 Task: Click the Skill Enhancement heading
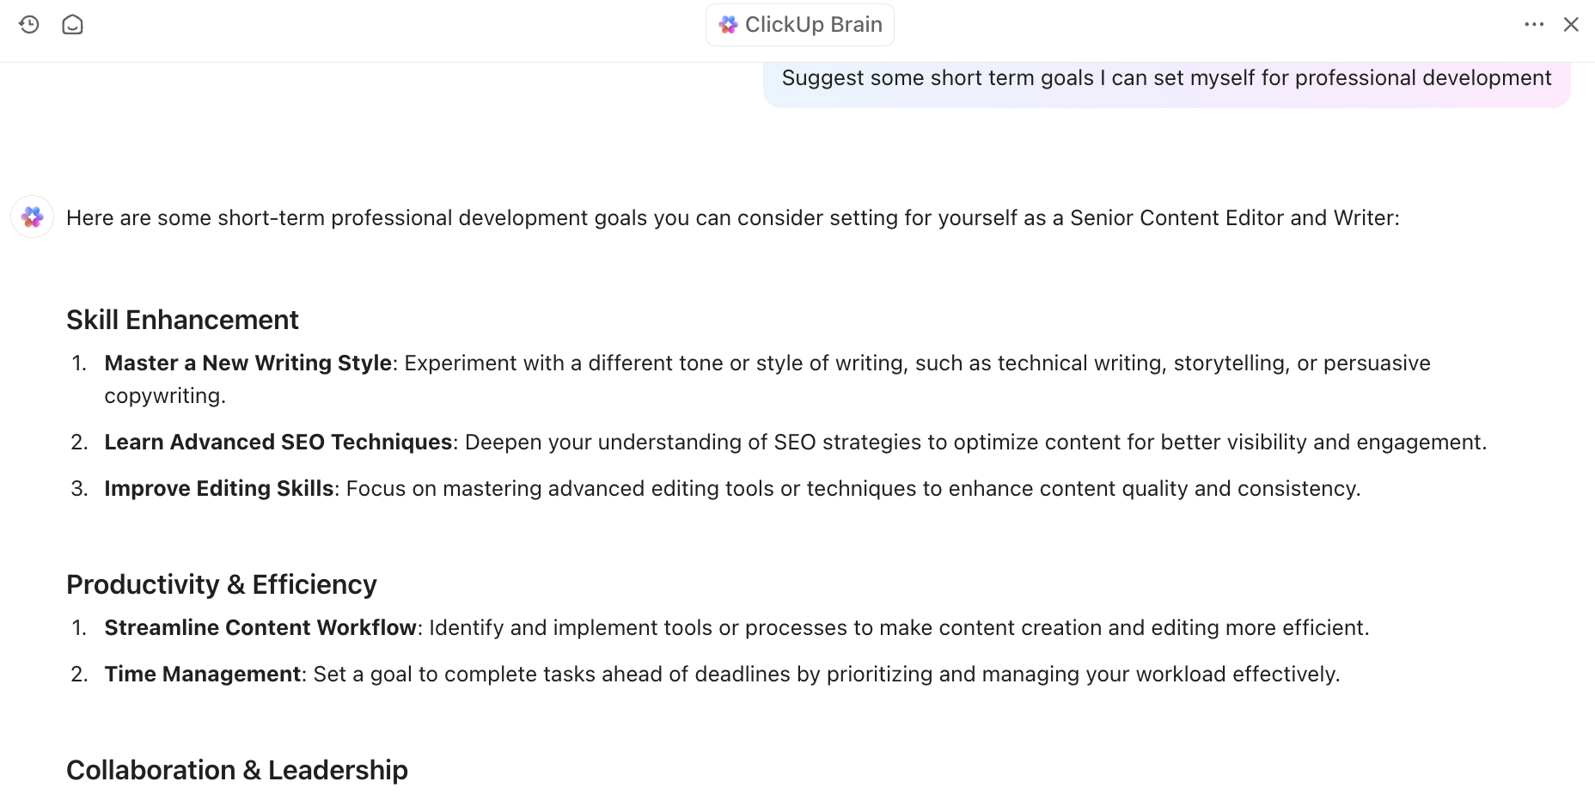(x=182, y=320)
